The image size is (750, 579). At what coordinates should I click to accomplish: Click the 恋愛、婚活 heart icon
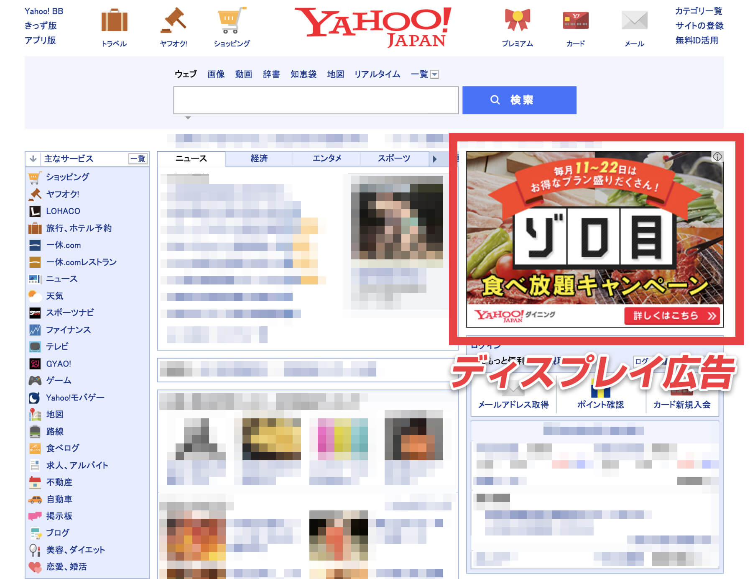[x=35, y=567]
